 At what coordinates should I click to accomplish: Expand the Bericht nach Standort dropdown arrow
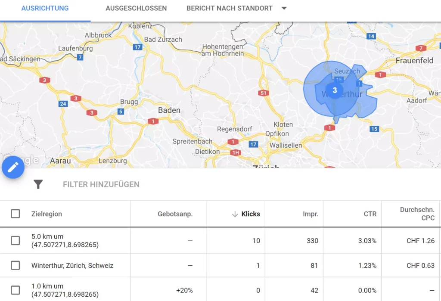[284, 8]
